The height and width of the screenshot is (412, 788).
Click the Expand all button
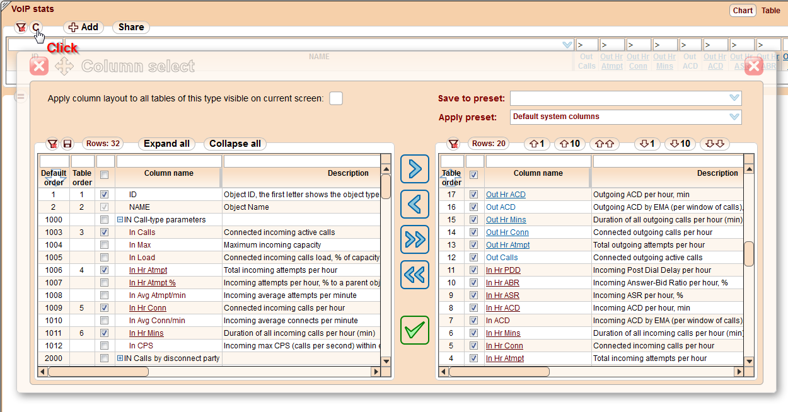click(166, 144)
